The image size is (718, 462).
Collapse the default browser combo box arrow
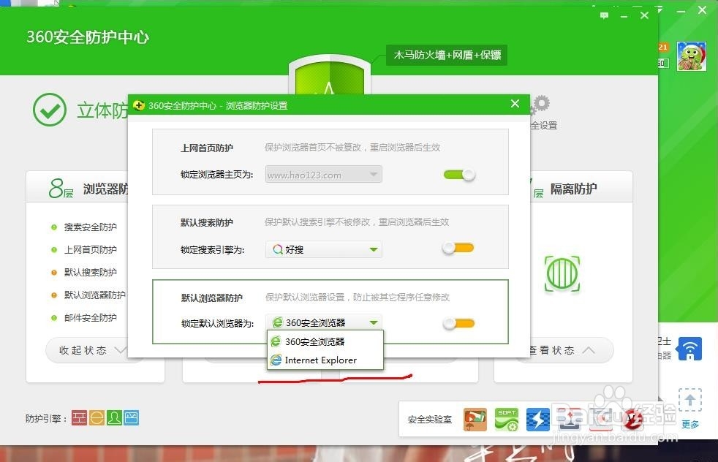tap(374, 323)
